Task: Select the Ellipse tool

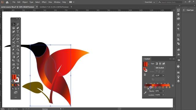Action: tap(18, 35)
